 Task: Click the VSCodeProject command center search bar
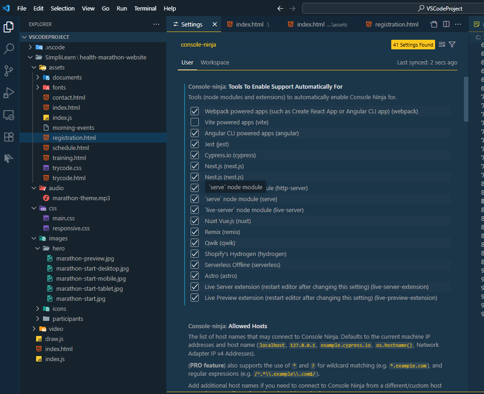(393, 8)
